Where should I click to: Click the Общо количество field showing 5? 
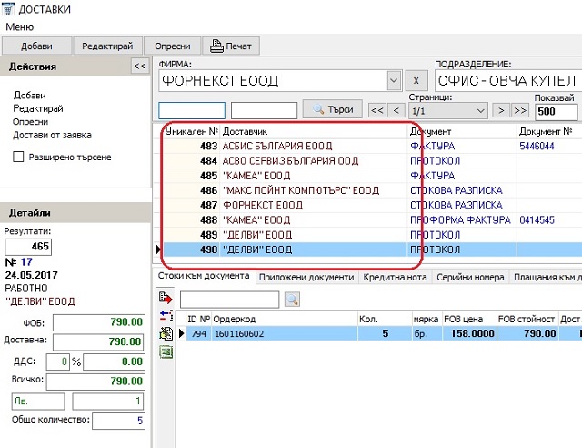point(118,421)
